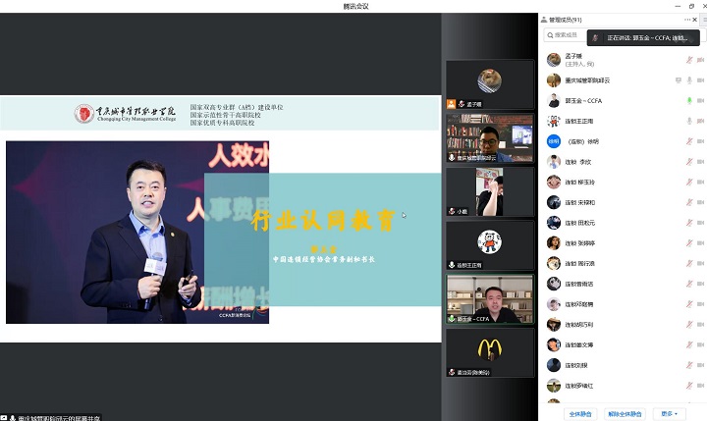The image size is (707, 421).
Task: Select 重庆城管职院邱云 video tile with bookshelf
Action: [490, 138]
